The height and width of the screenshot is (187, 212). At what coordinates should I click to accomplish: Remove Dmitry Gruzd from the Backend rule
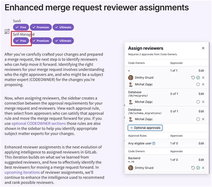coord(203,168)
